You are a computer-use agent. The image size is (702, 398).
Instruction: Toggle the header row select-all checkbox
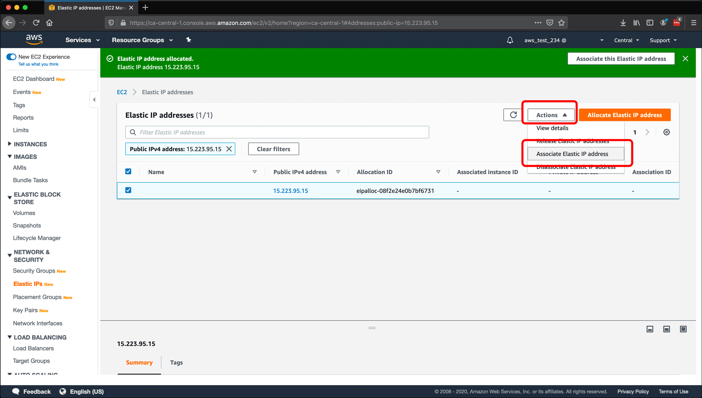click(128, 171)
